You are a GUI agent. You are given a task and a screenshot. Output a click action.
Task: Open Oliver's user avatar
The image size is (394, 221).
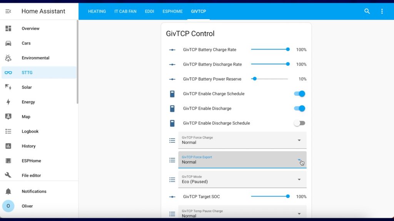point(8,206)
